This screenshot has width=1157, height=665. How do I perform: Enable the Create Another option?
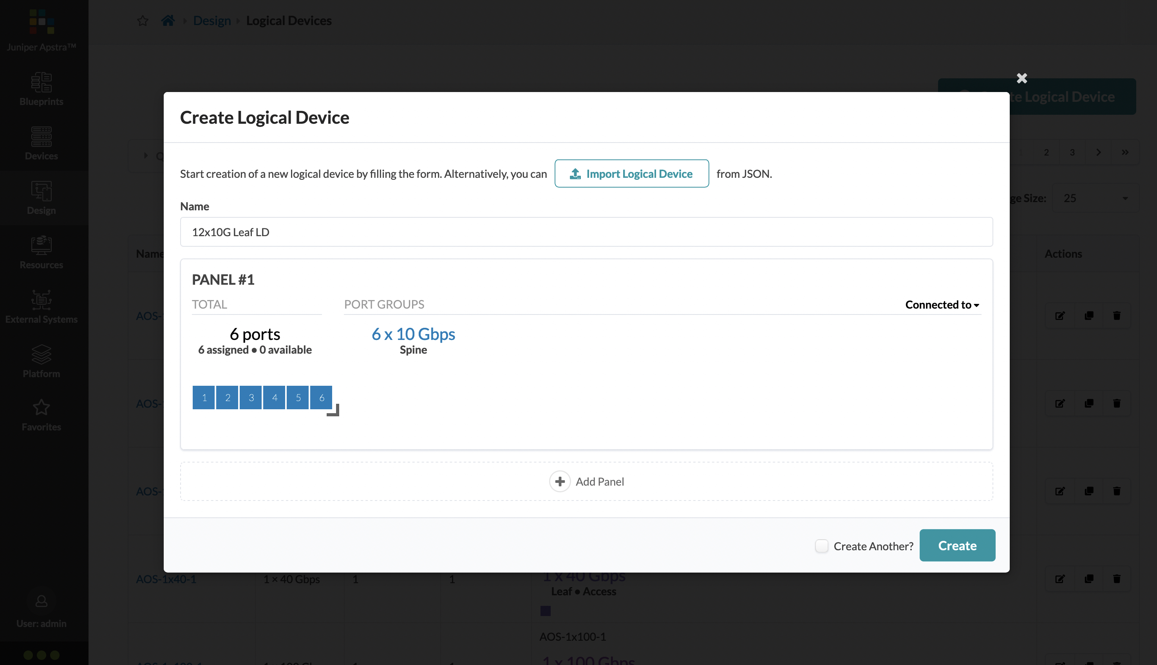[x=823, y=546]
